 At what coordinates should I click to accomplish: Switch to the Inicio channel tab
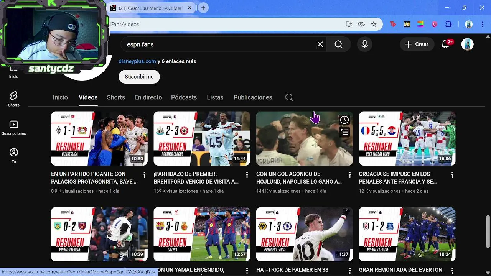pyautogui.click(x=60, y=97)
